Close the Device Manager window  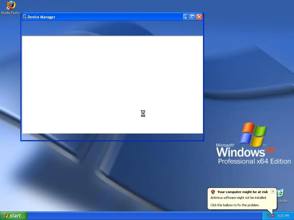coord(199,17)
